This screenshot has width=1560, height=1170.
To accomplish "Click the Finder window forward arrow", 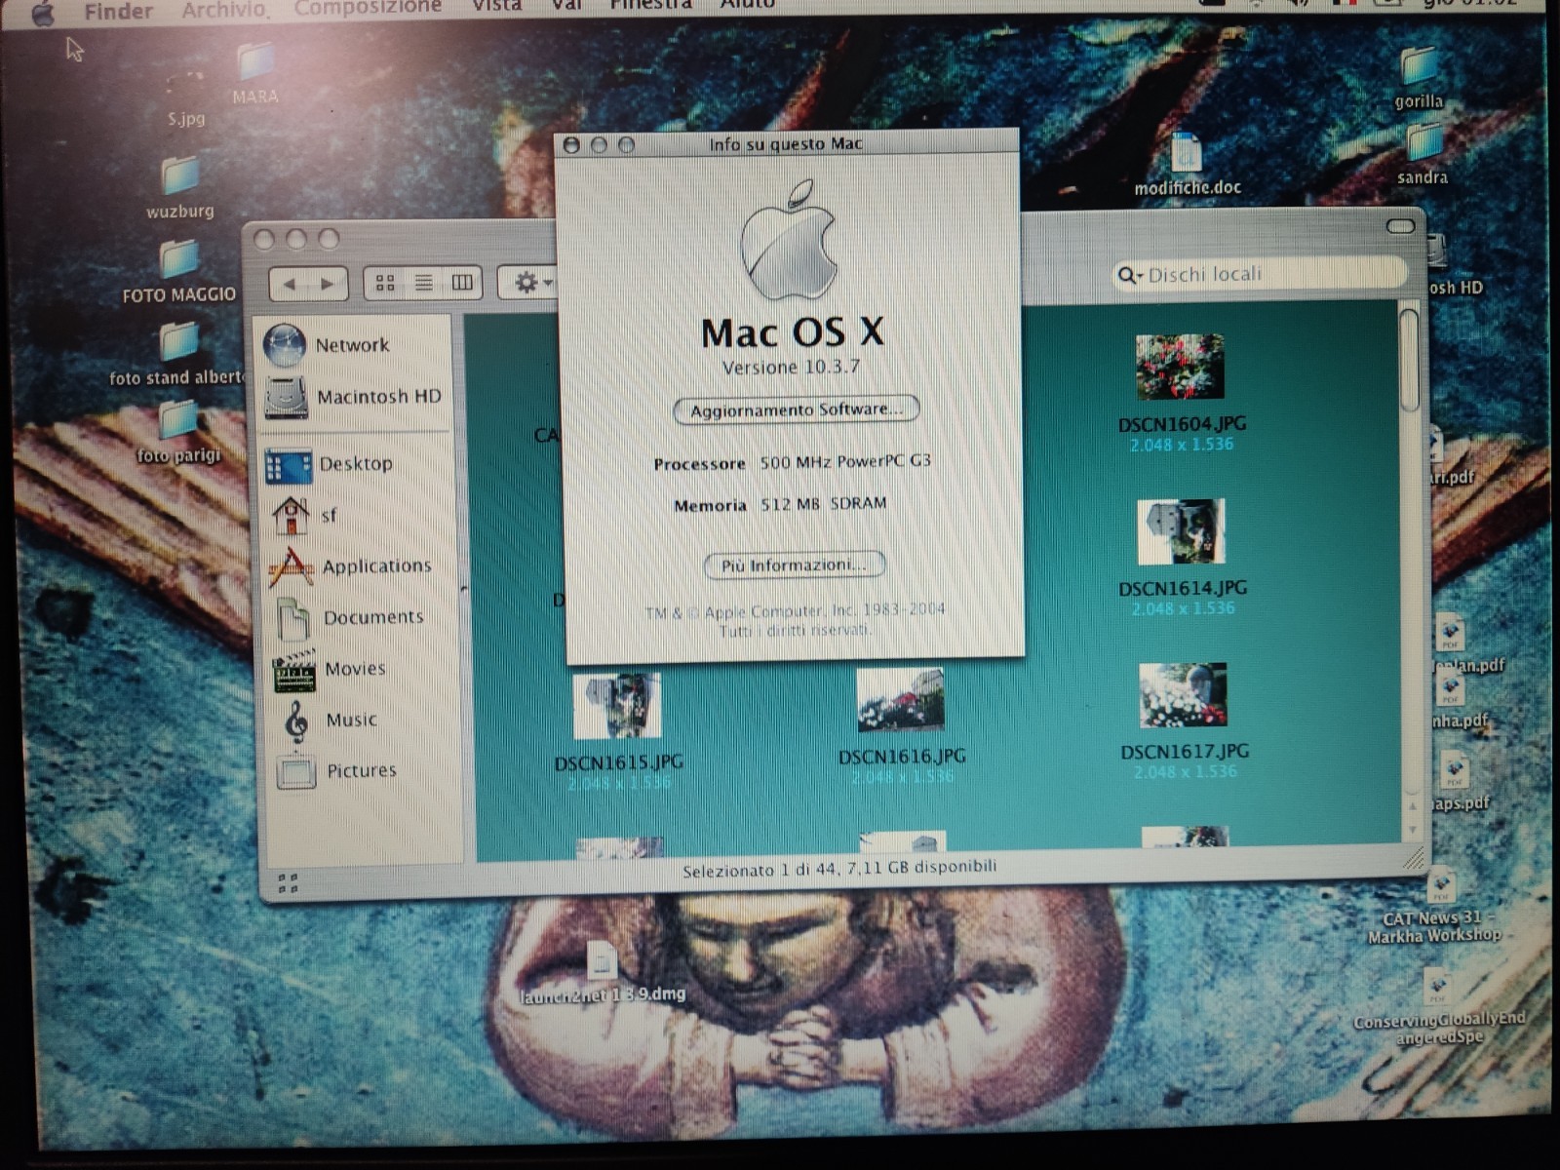I will (328, 284).
